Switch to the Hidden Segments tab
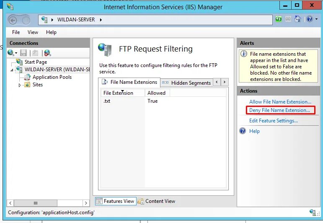 186,83
